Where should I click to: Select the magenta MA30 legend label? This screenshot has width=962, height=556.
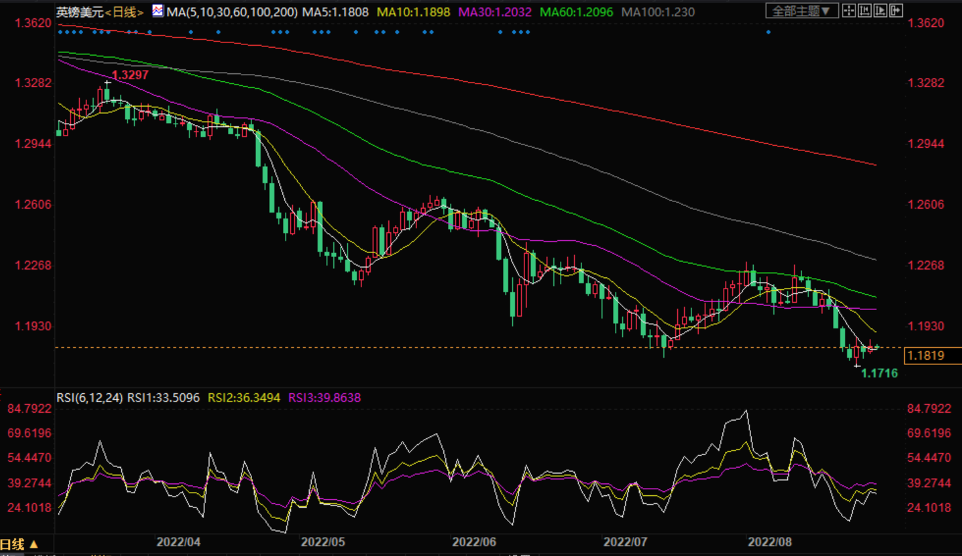point(494,12)
